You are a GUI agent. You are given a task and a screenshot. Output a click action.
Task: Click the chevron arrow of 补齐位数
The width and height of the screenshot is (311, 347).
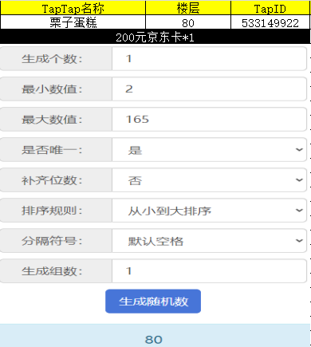tap(299, 180)
